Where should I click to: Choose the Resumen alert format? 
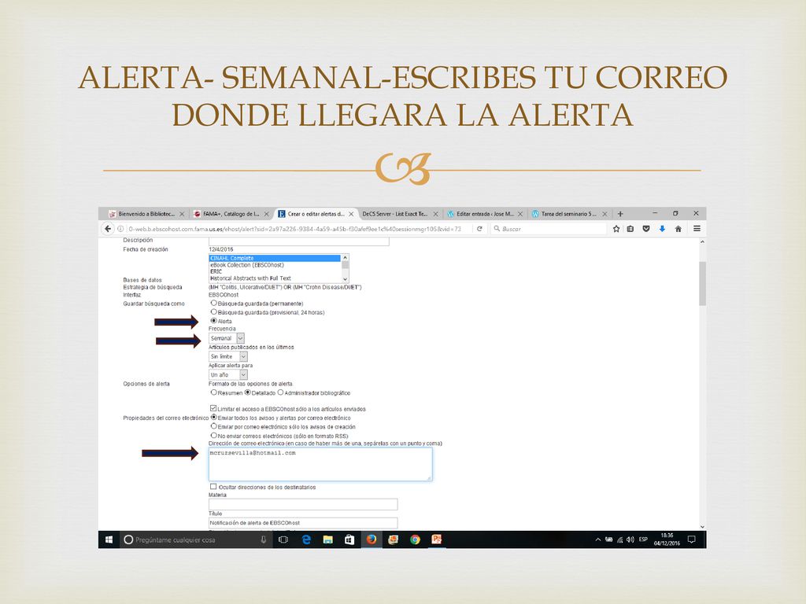pos(214,393)
